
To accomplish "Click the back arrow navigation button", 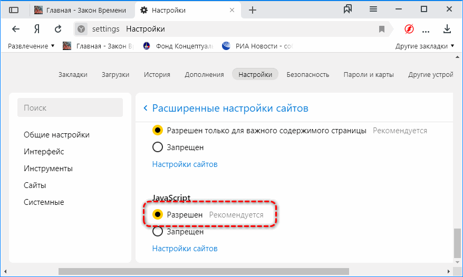I will point(16,29).
